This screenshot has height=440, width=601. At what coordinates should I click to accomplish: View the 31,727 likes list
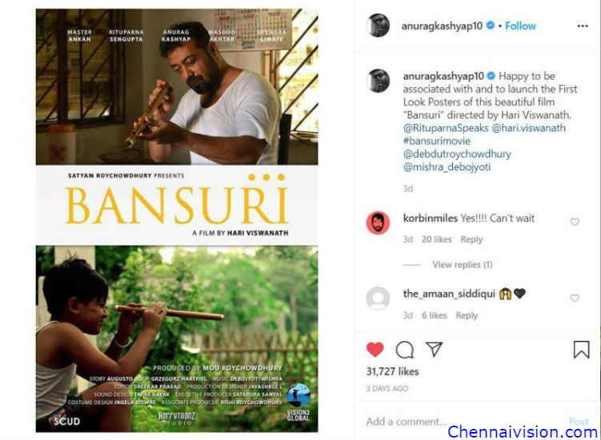coord(392,371)
